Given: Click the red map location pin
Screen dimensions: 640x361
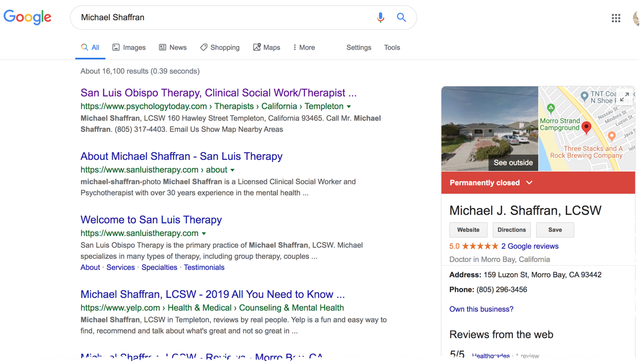Looking at the screenshot, I should tap(586, 128).
